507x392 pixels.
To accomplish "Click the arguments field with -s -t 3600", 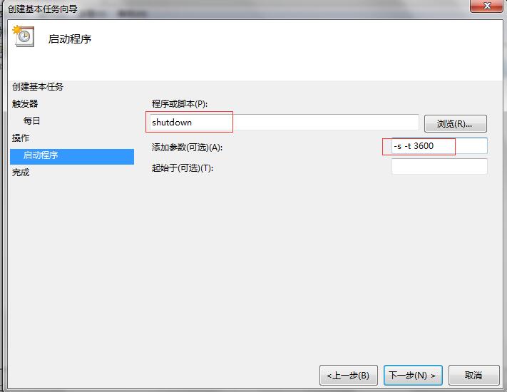I will 439,146.
